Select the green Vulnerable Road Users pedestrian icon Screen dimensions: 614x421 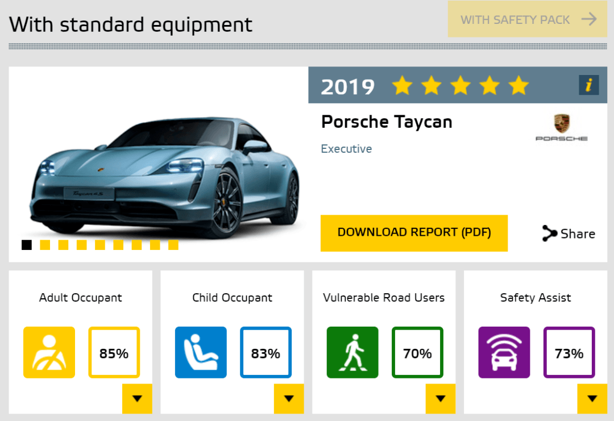(x=352, y=352)
